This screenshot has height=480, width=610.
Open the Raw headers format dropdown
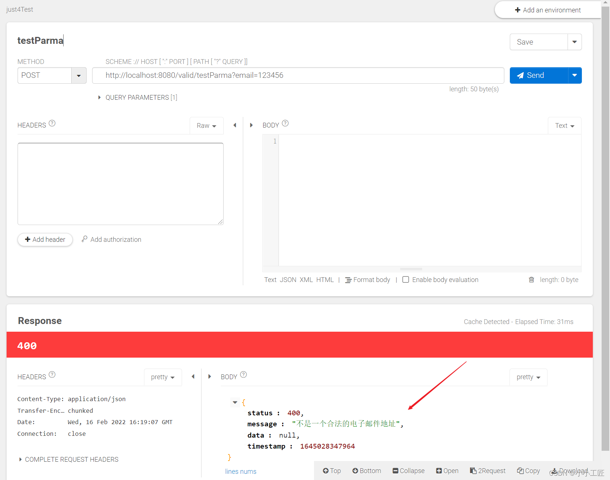[x=206, y=125]
